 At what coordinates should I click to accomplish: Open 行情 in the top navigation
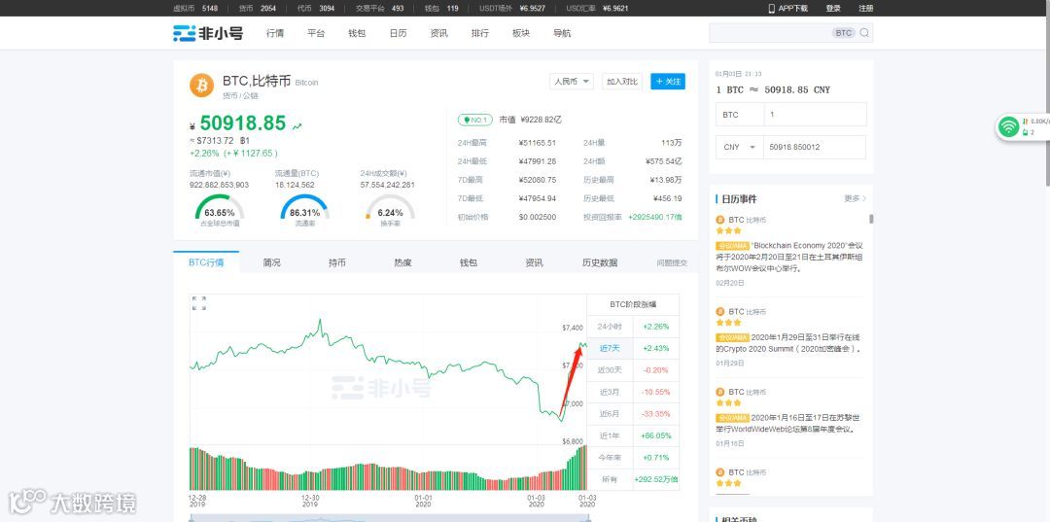point(275,33)
